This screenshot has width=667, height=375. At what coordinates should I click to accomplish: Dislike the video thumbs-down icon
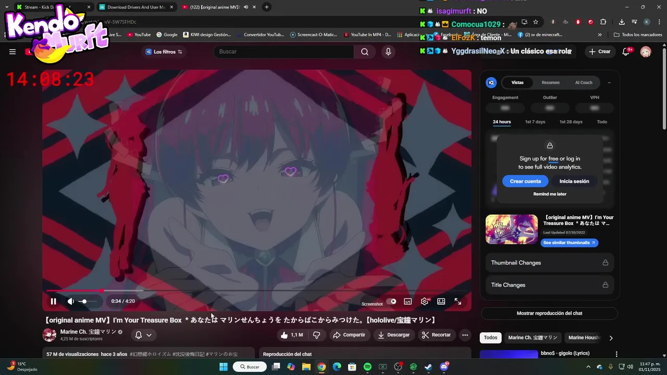(316, 335)
